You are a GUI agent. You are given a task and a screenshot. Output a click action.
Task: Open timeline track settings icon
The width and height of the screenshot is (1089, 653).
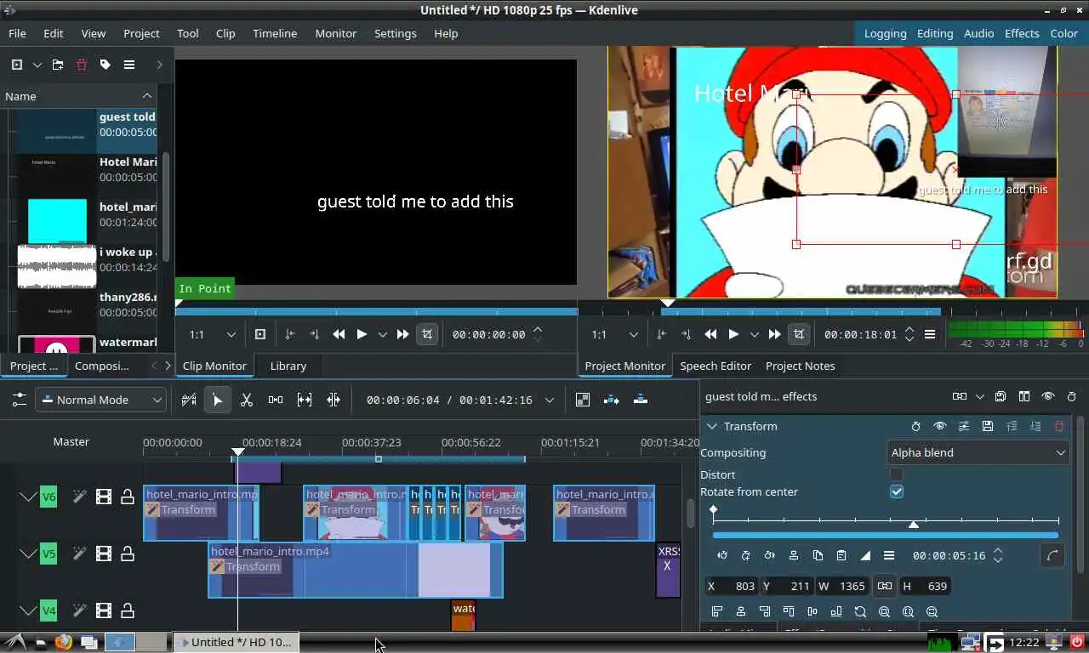(x=19, y=400)
